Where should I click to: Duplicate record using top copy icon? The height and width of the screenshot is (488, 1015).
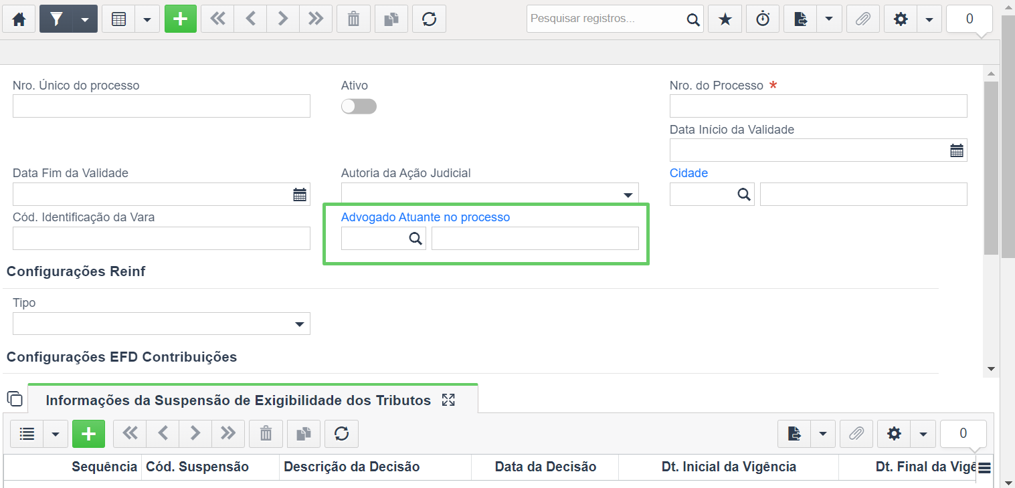pos(391,19)
